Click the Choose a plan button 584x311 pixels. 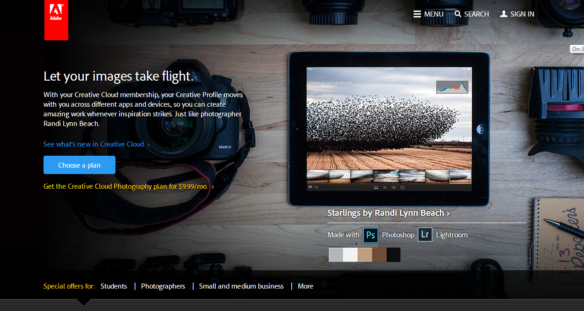79,165
